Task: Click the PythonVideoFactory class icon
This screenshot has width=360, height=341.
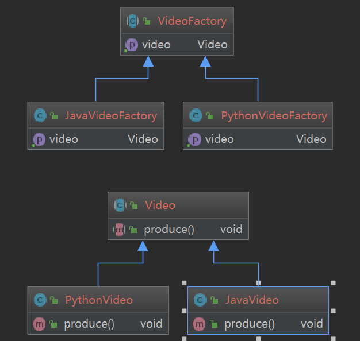Action: tap(196, 115)
